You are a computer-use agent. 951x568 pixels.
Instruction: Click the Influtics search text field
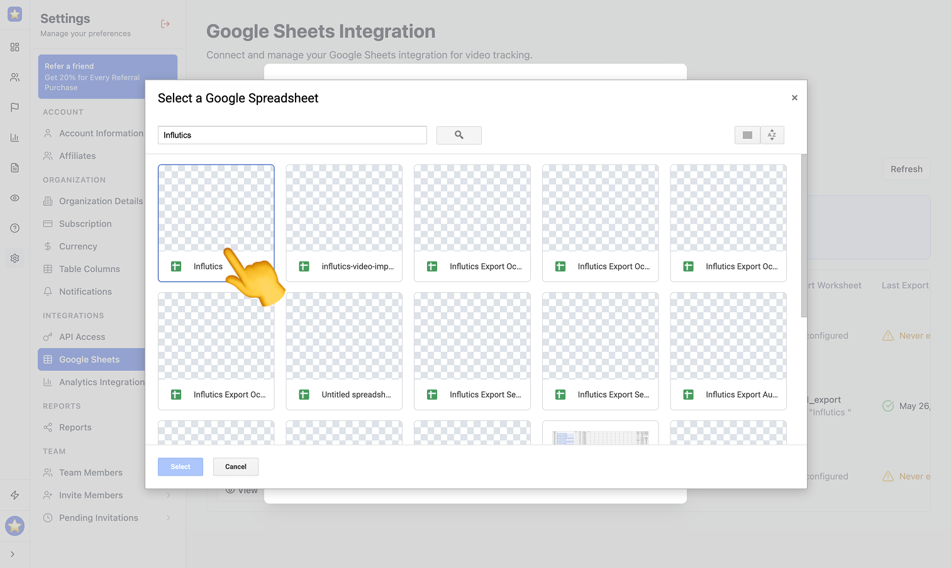click(292, 135)
